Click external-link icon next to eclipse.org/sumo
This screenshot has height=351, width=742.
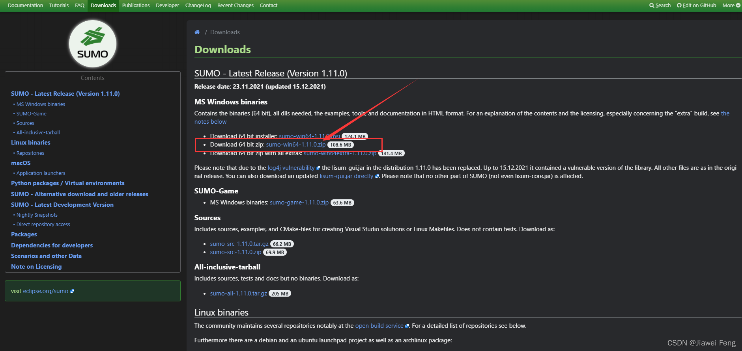72,292
